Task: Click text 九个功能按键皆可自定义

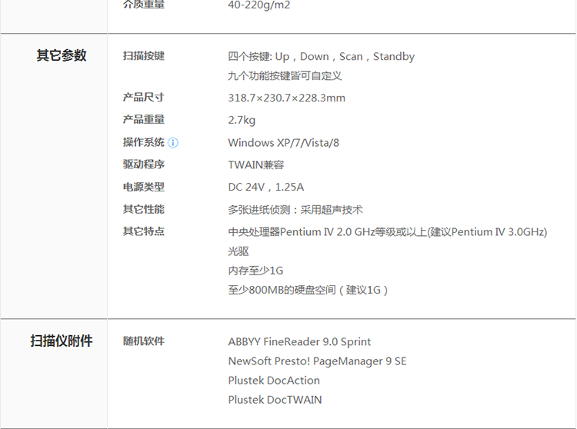Action: (x=285, y=75)
